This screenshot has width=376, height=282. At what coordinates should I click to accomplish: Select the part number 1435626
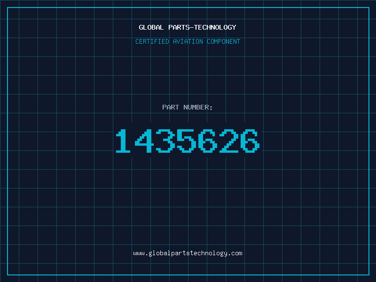coord(188,141)
